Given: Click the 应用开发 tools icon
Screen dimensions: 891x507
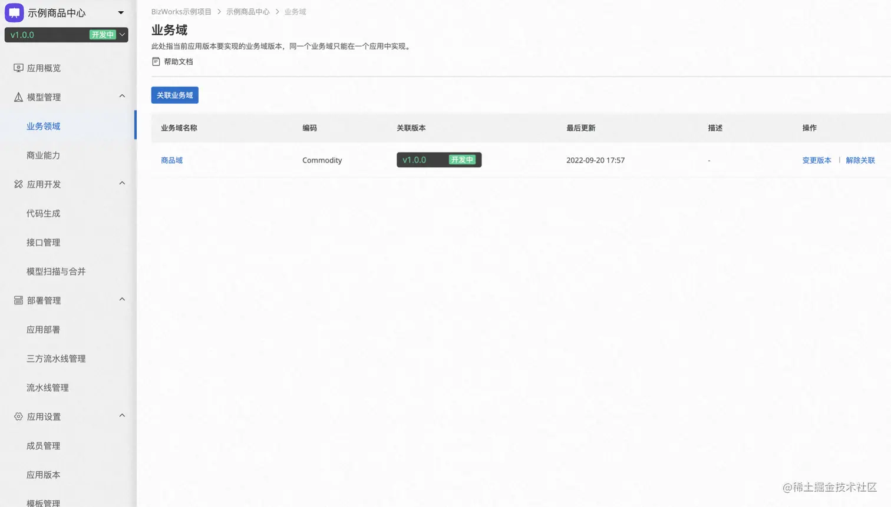Looking at the screenshot, I should (18, 184).
